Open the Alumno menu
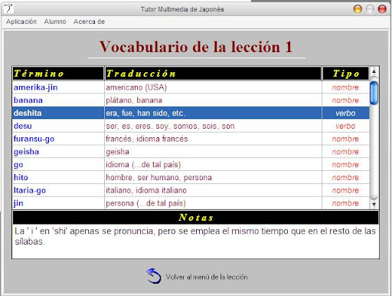 pos(55,21)
